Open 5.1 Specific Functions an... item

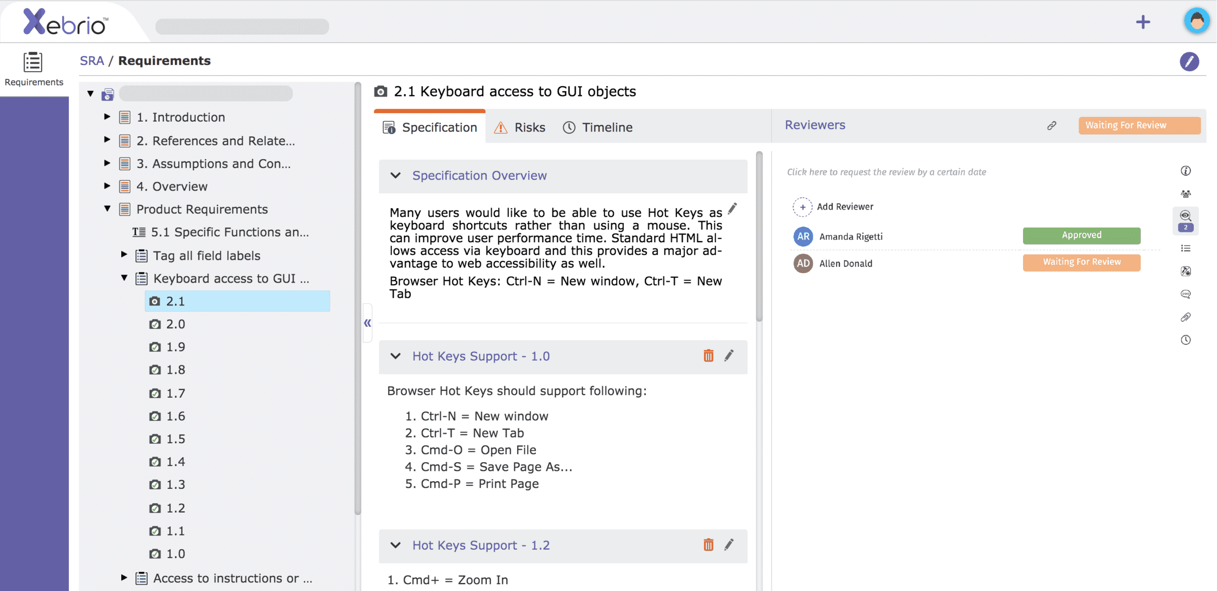[221, 232]
